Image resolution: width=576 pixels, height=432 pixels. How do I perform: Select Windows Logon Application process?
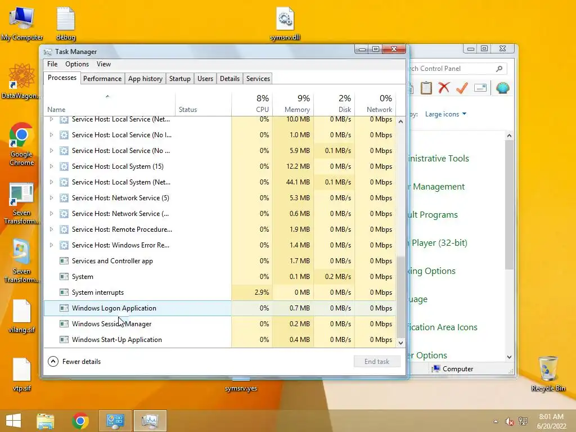coord(220,308)
